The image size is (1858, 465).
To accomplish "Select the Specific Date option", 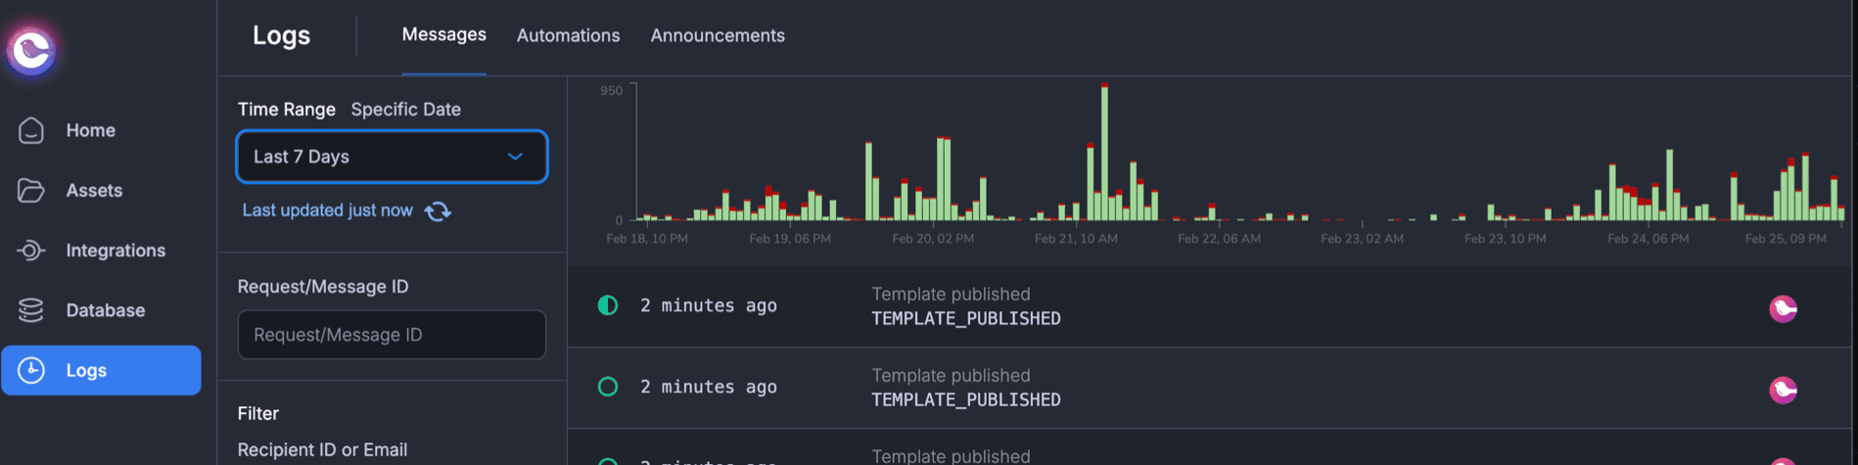I will [x=405, y=109].
